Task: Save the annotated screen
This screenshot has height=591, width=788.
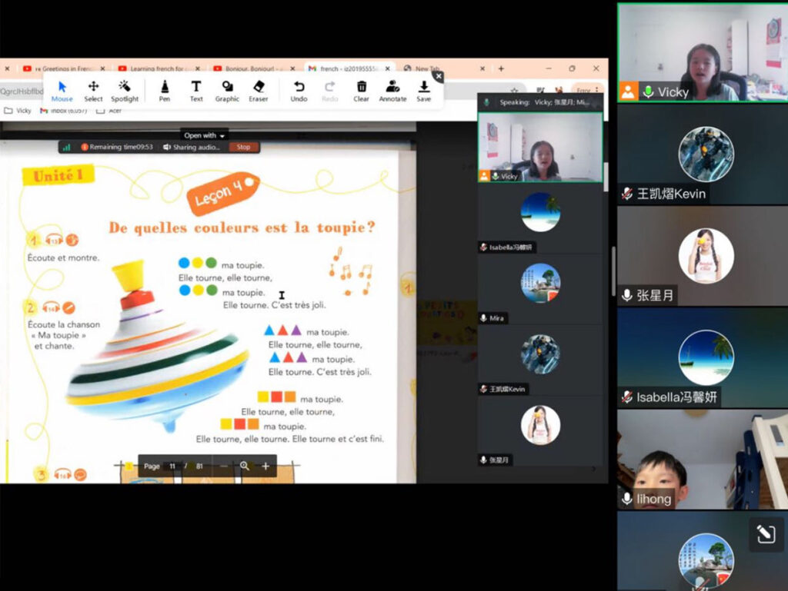Action: pyautogui.click(x=424, y=91)
